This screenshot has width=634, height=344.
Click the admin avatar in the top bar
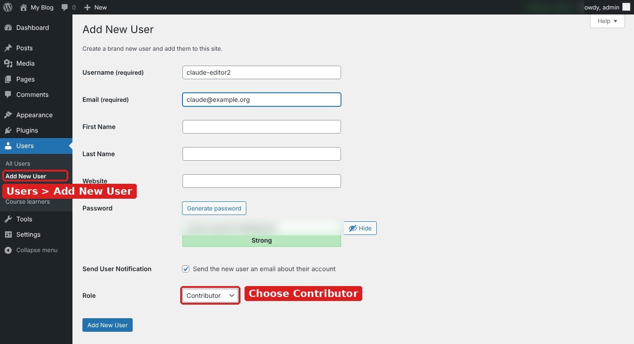point(626,7)
